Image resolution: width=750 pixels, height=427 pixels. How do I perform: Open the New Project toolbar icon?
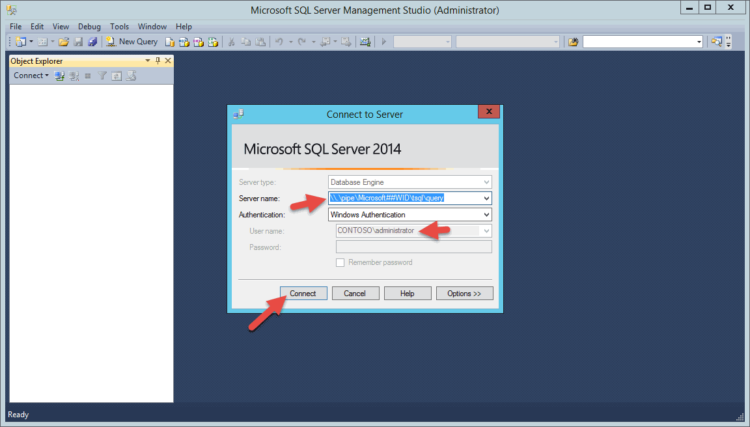point(20,42)
